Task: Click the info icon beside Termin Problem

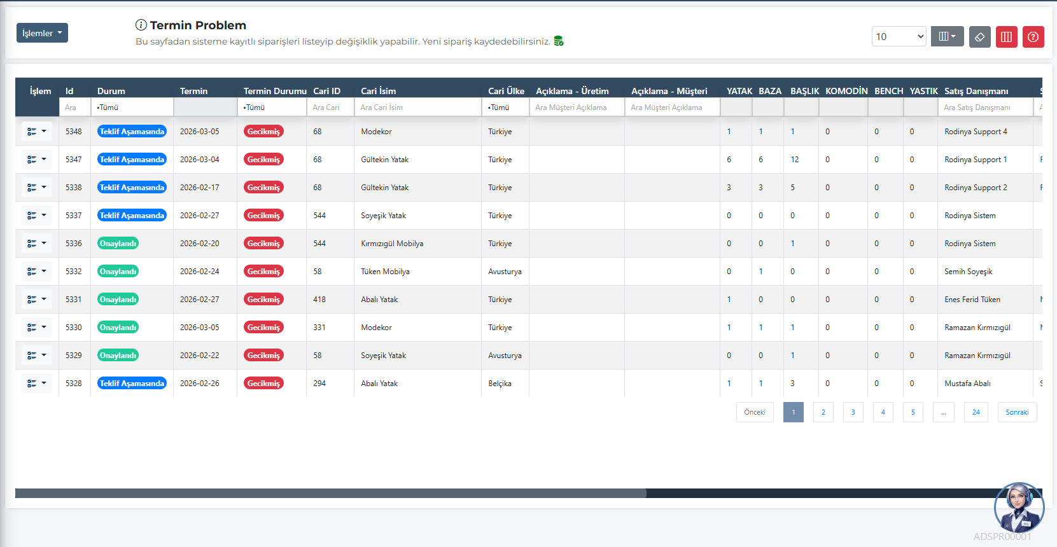Action: click(x=141, y=25)
